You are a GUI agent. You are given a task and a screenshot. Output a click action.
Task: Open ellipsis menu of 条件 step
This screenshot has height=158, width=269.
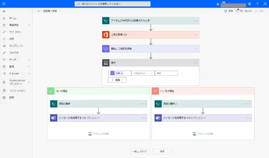tap(196, 63)
